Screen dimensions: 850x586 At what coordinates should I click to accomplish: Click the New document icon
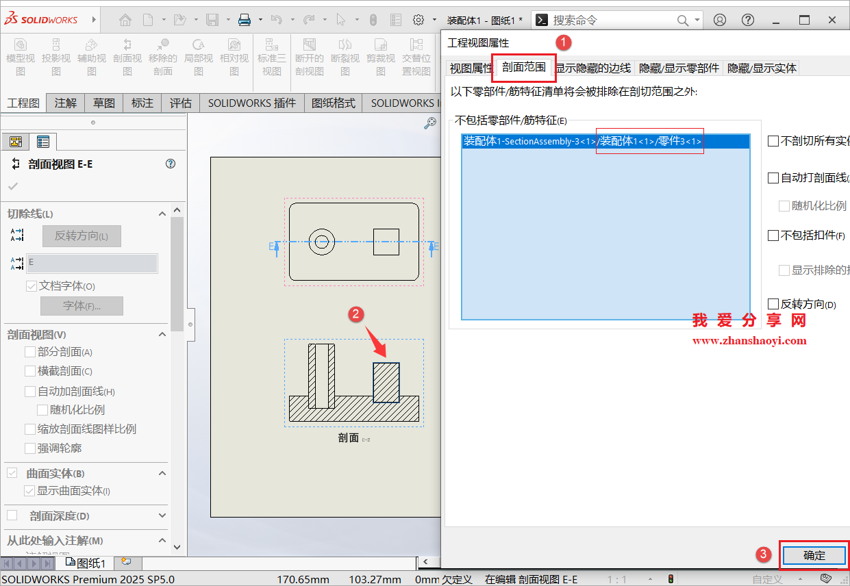click(x=148, y=20)
